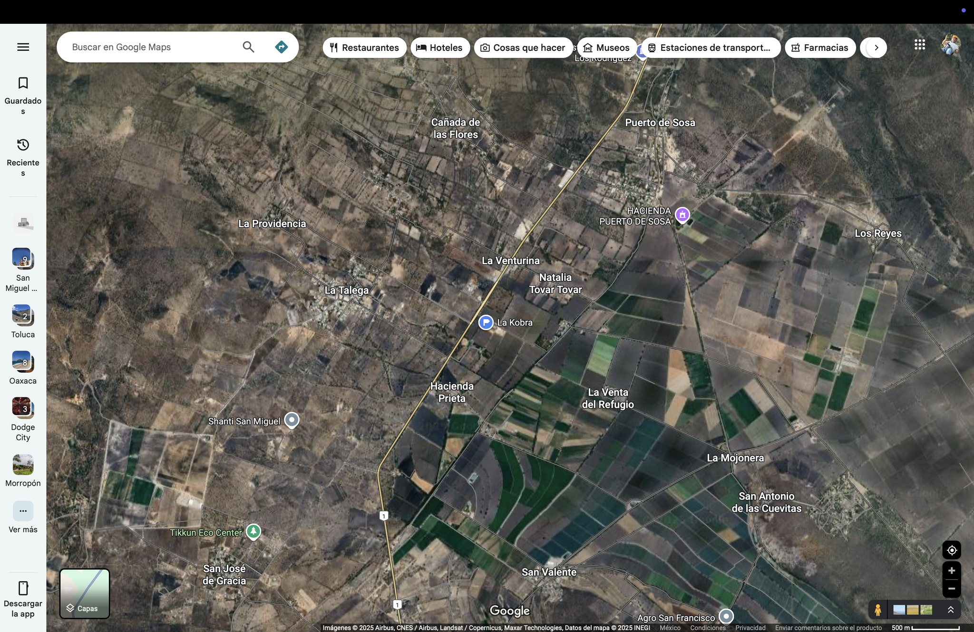Open the Google apps grid
Screen dimensions: 974x632
919,45
